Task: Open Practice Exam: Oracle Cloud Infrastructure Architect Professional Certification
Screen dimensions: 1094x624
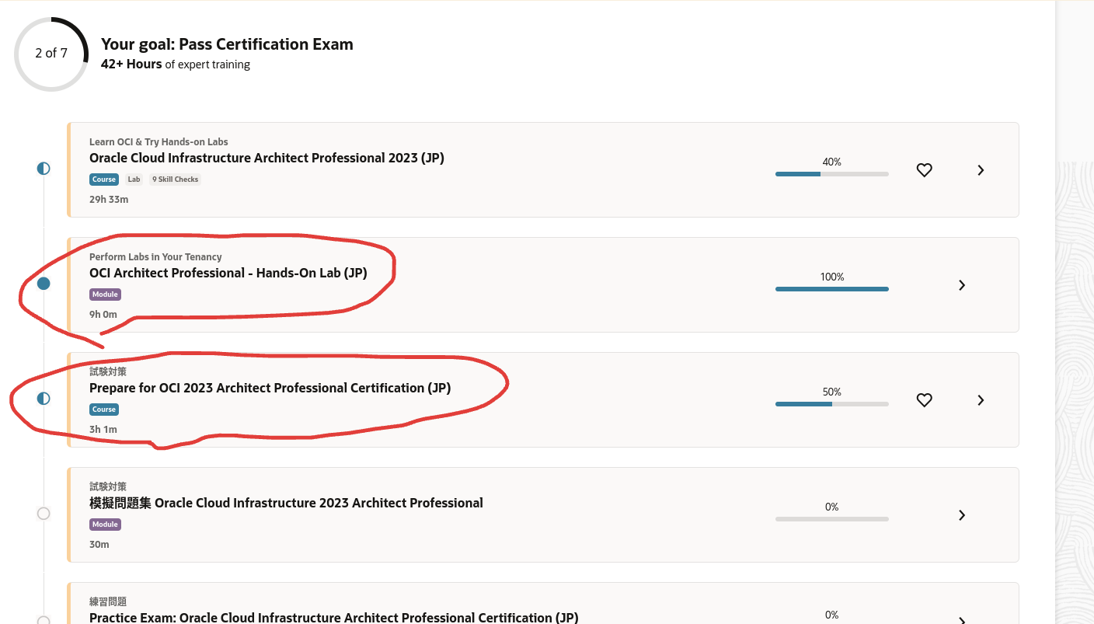Action: pyautogui.click(x=334, y=618)
